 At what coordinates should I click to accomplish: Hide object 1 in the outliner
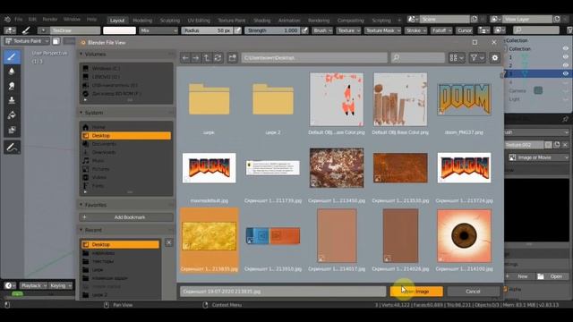pyautogui.click(x=565, y=57)
